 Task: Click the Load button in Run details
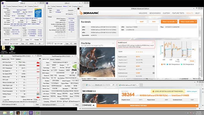[142, 22]
